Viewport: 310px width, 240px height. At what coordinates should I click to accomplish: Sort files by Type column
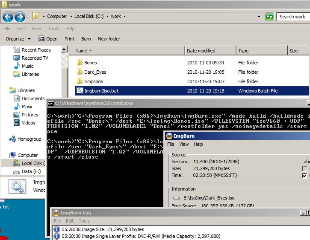pyautogui.click(x=262, y=51)
